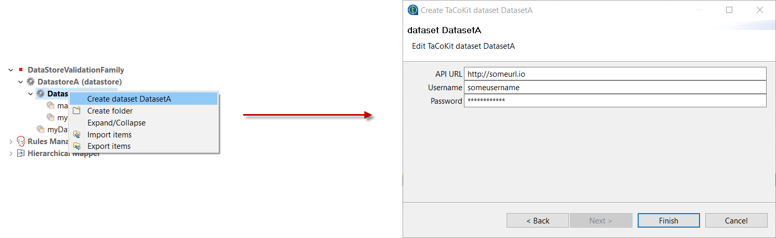The image size is (776, 238).
Task: Select Expand/Collapse from the context menu
Action: point(117,123)
